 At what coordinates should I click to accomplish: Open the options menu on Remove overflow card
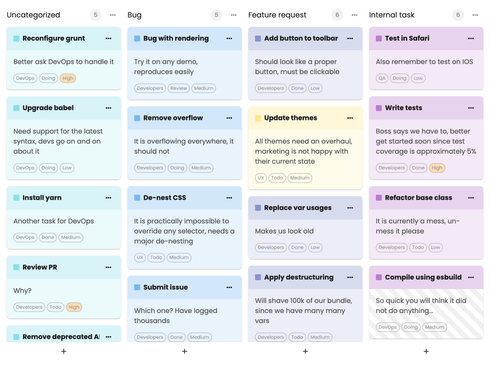229,118
